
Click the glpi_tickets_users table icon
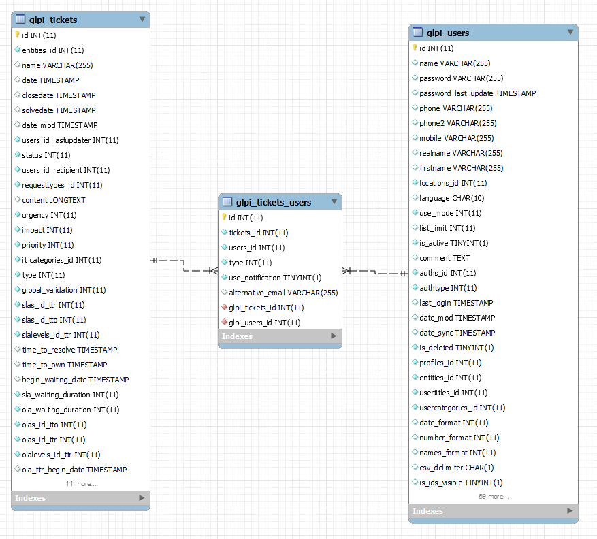point(227,201)
